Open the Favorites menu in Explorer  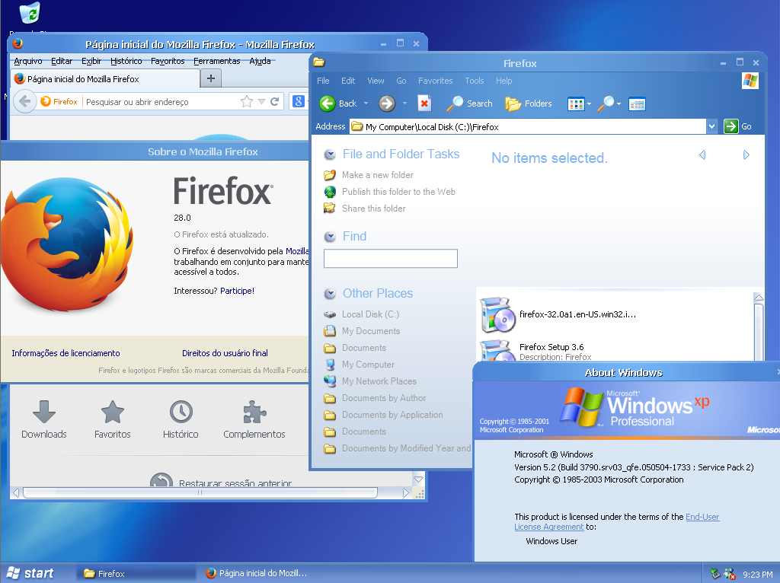tap(435, 81)
